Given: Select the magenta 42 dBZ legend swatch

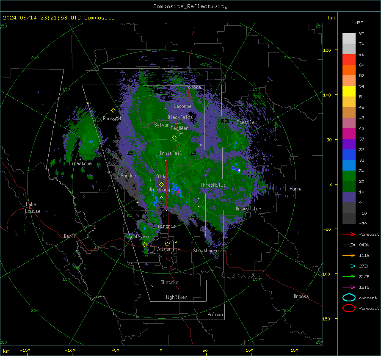Looking at the screenshot, I should pyautogui.click(x=349, y=134).
